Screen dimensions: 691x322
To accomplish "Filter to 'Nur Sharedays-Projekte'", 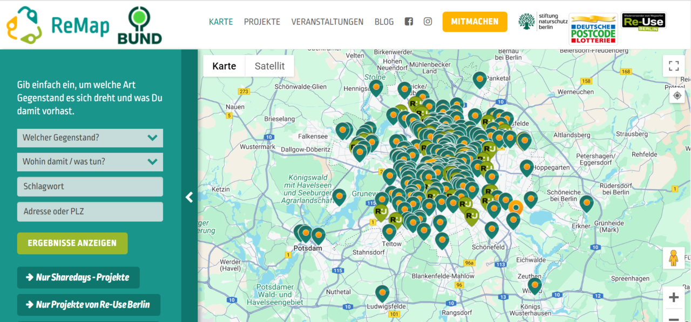I will point(78,277).
